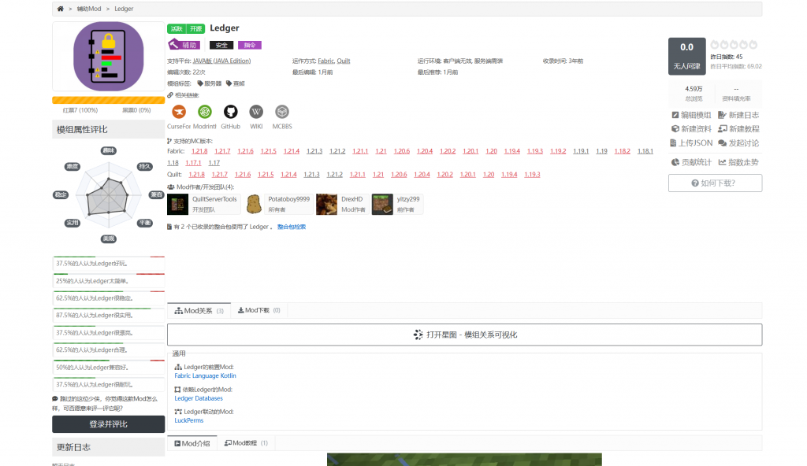Viewport: 807px width, 466px height.
Task: Click the orange vote progress bar
Action: (x=108, y=100)
